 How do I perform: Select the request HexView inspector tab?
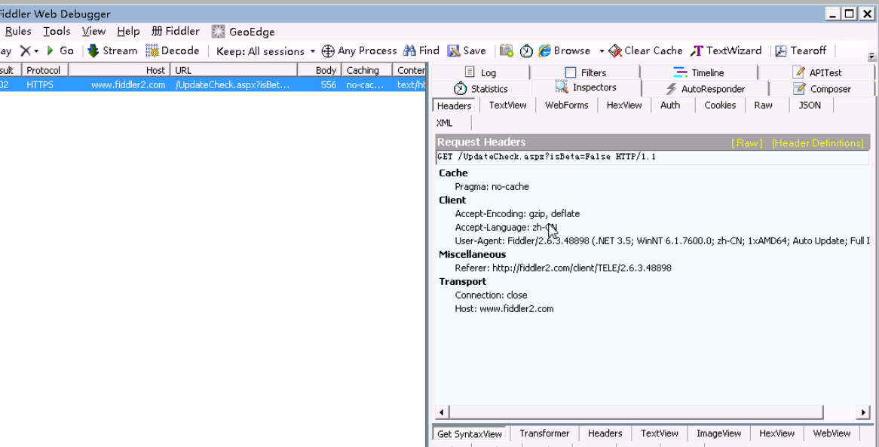point(624,105)
